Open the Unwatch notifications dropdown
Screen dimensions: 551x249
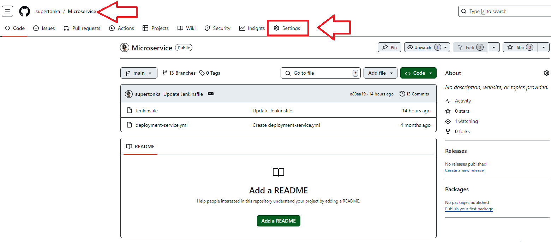pos(427,48)
